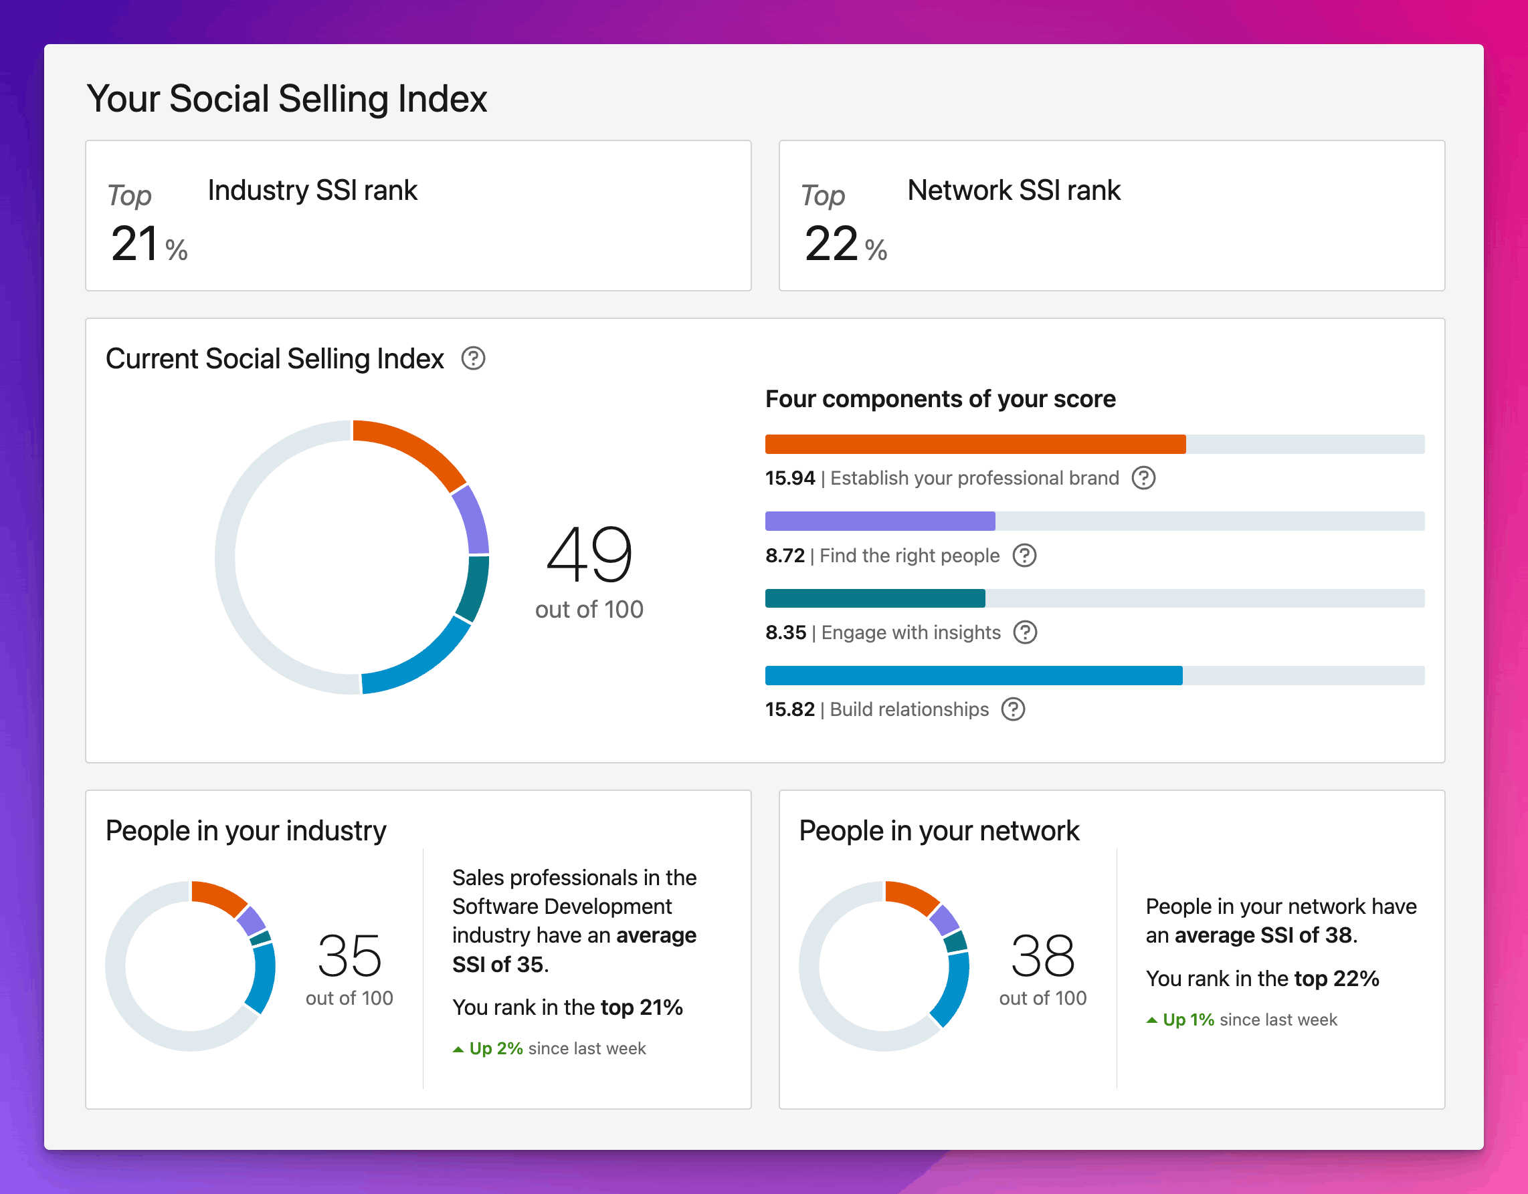Click Four components of your score heading
This screenshot has width=1528, height=1194.
pyautogui.click(x=941, y=399)
